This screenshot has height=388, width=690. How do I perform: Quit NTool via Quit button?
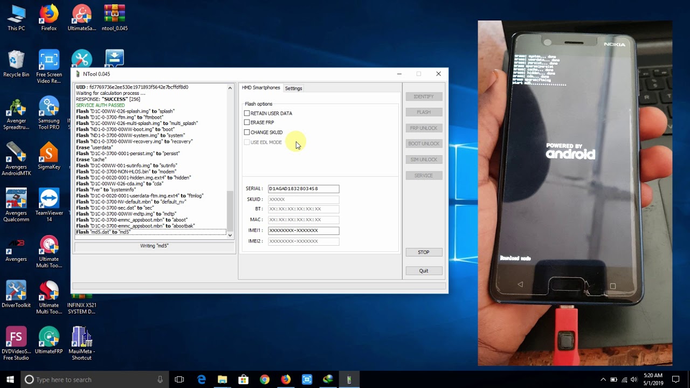coord(424,271)
